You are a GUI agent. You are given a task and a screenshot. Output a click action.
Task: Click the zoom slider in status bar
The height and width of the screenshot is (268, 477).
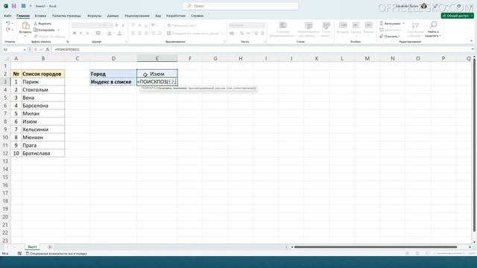449,253
